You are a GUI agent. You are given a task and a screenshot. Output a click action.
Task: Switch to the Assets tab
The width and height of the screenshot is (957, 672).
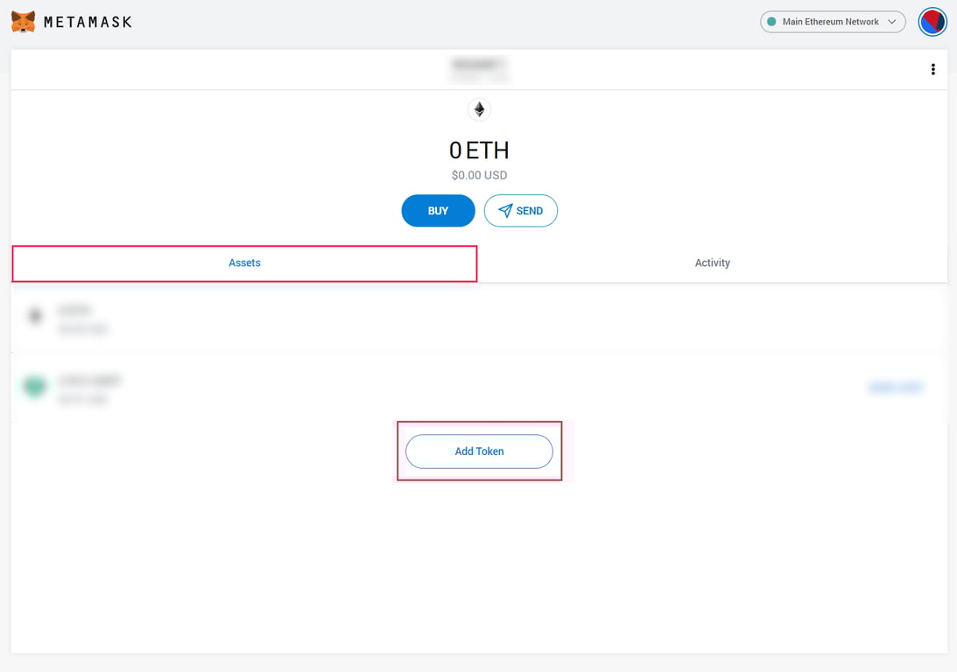tap(244, 263)
